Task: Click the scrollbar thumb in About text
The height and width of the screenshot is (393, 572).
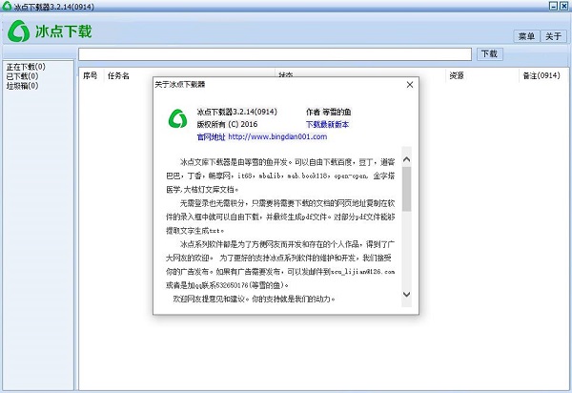Action: [x=407, y=189]
